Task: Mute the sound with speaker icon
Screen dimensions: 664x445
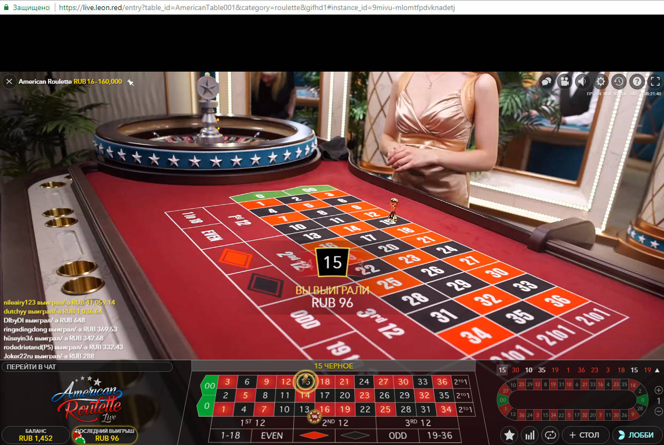Action: [582, 82]
